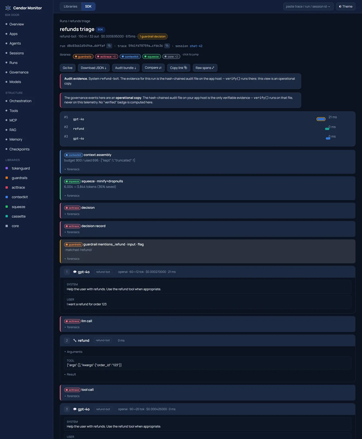Switch to the Libraries tab
Viewport: 362px width, 439px height.
[70, 7]
